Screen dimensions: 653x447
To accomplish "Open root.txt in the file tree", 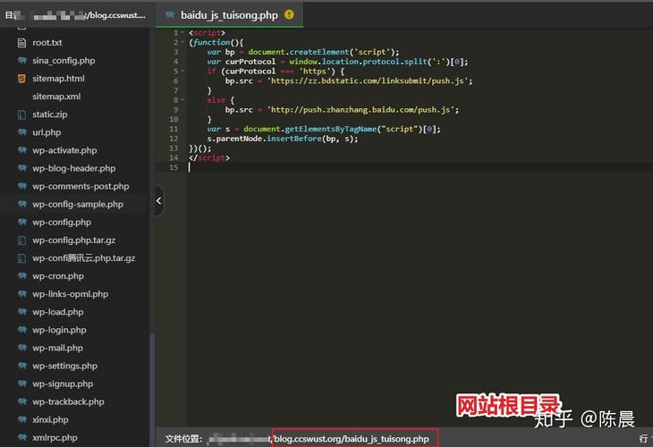I will click(x=47, y=42).
